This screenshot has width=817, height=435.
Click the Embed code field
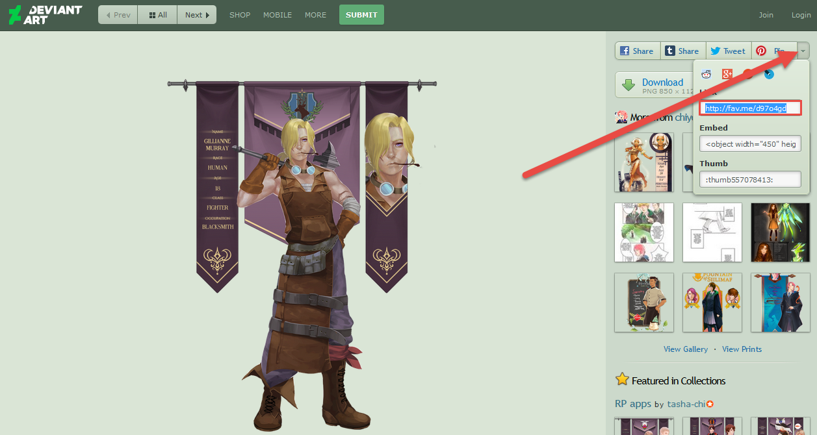[x=751, y=144]
